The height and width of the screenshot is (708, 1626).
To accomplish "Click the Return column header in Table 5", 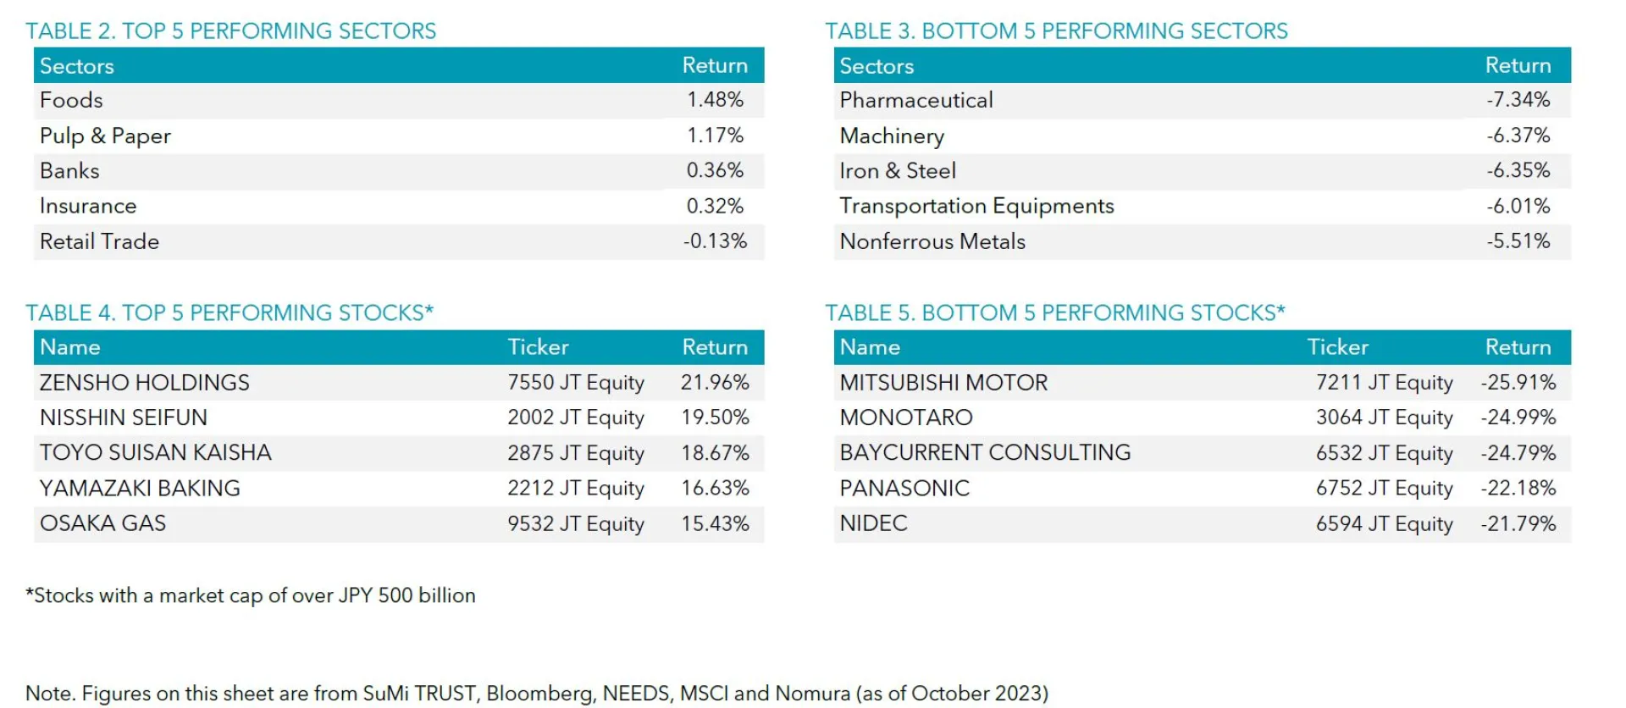I will point(1518,347).
